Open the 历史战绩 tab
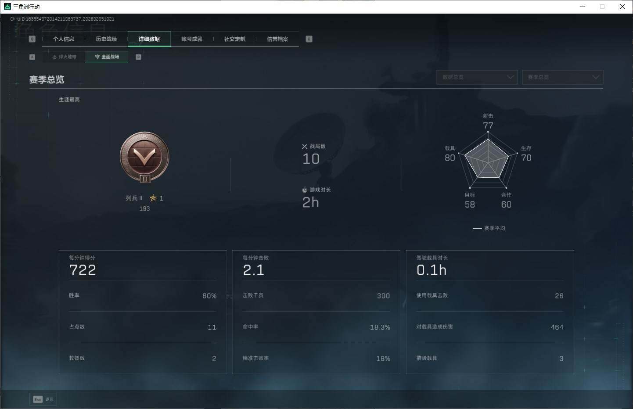Screen dimensions: 633x409 [106, 39]
